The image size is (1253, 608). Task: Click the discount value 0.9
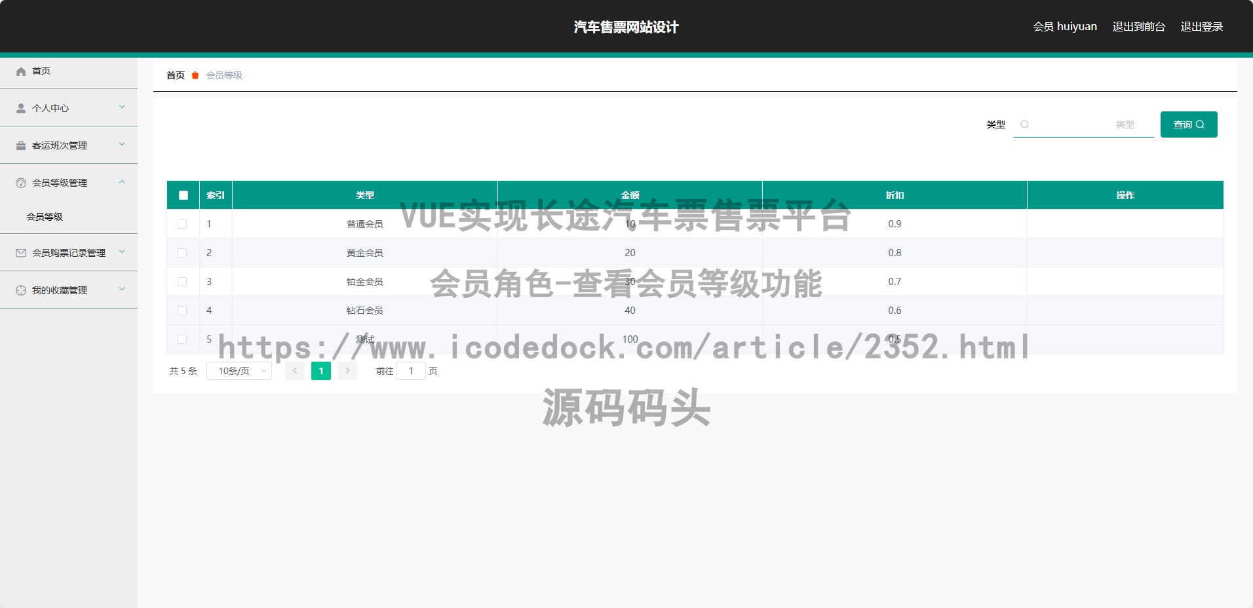click(895, 224)
